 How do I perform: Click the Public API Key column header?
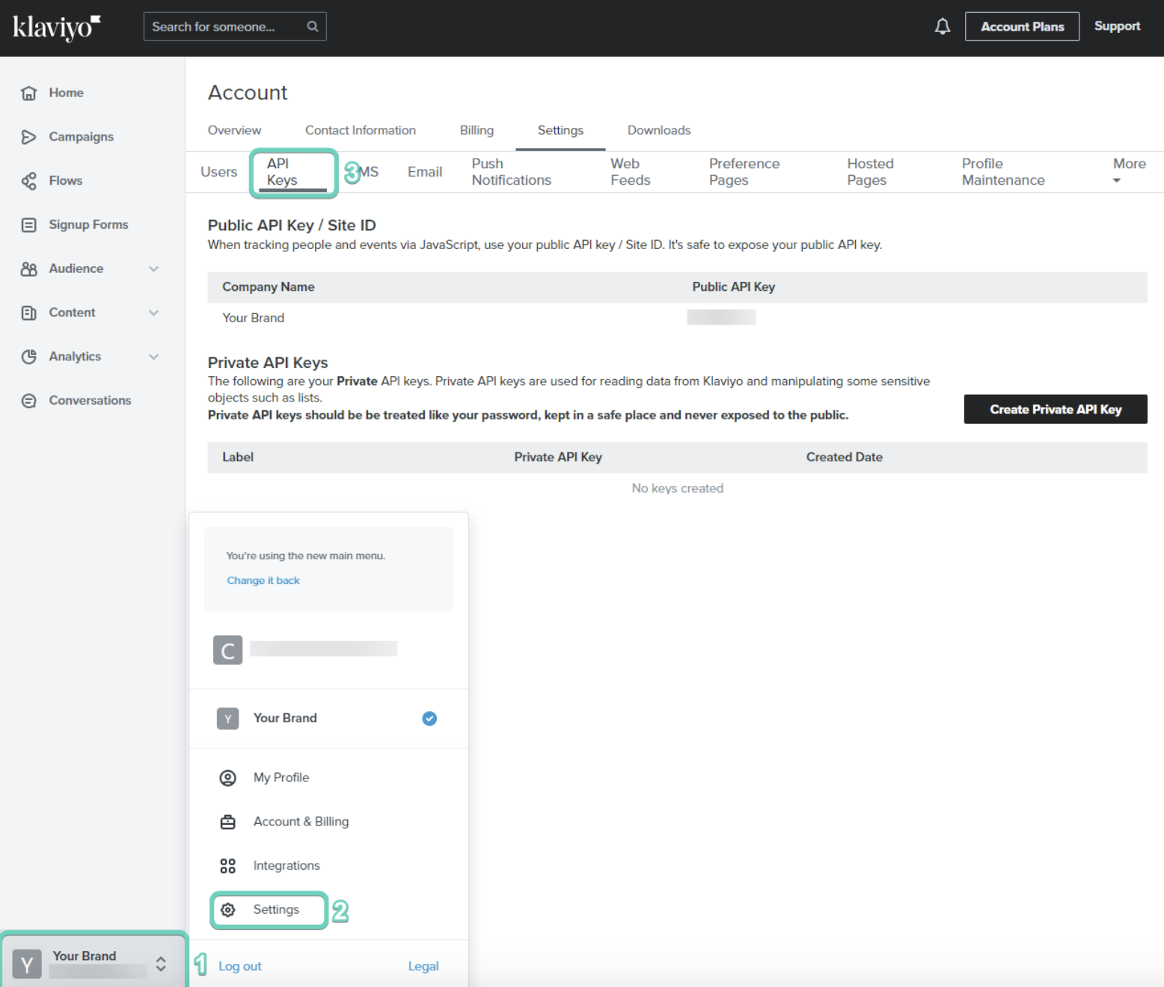pos(734,287)
